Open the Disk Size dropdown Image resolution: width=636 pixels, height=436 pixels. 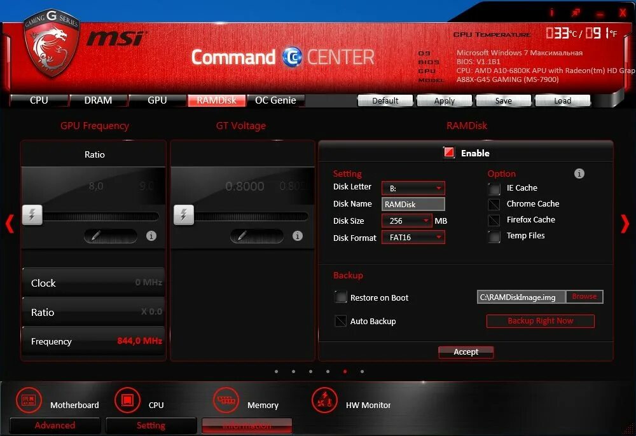407,221
